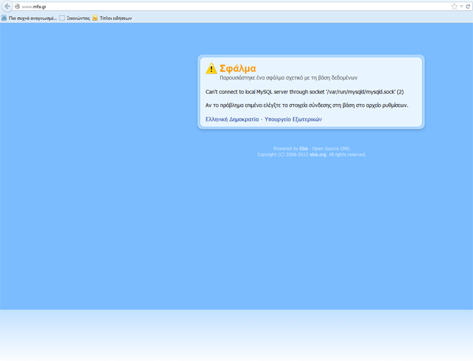The height and width of the screenshot is (361, 473).
Task: Open the 'Τίτλοι ειδήσεων' news feed bookmark
Action: (115, 18)
